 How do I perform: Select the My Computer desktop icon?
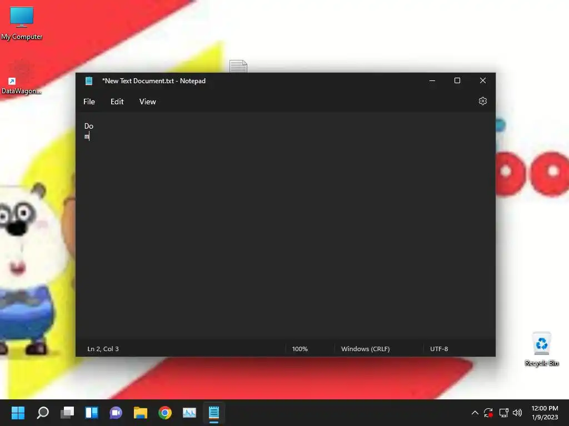point(22,23)
